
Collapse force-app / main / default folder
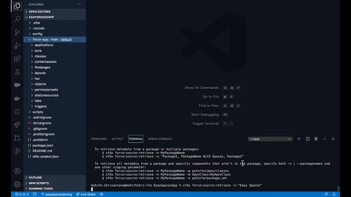55,39
